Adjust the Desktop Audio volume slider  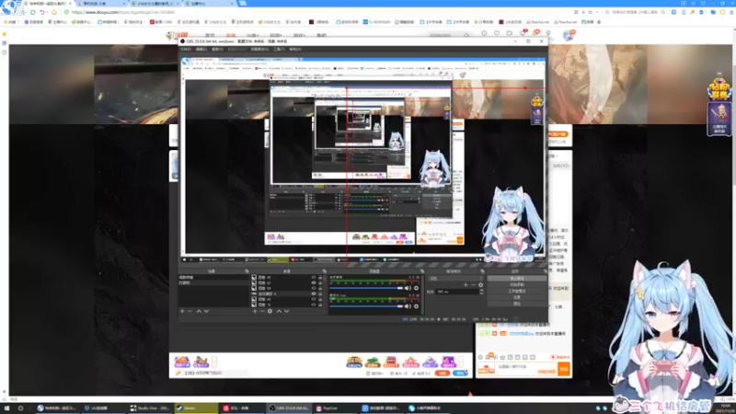[x=366, y=288]
